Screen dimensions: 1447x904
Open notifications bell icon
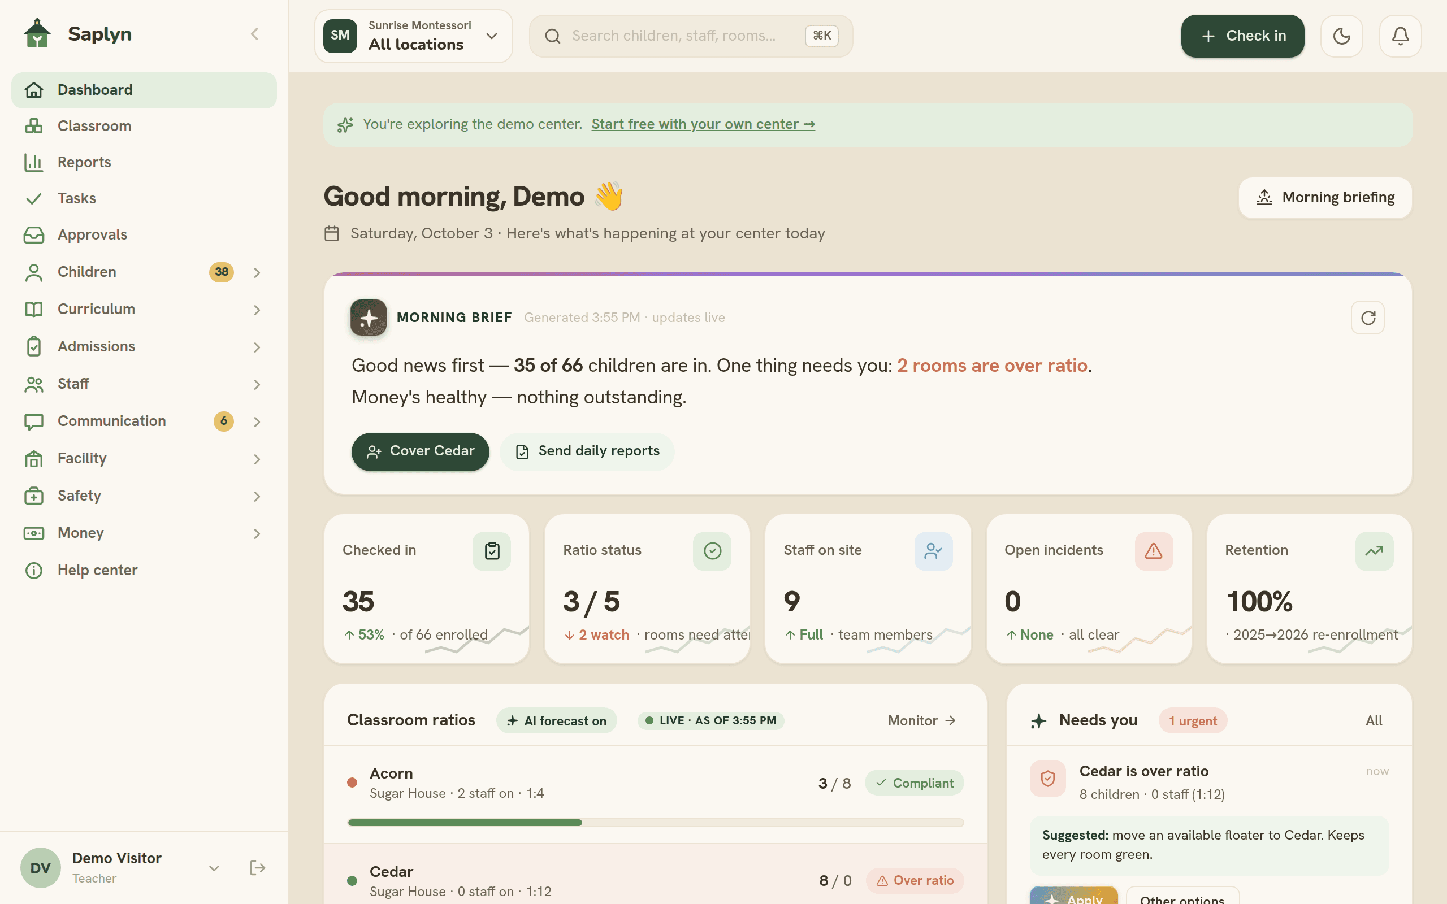coord(1400,36)
